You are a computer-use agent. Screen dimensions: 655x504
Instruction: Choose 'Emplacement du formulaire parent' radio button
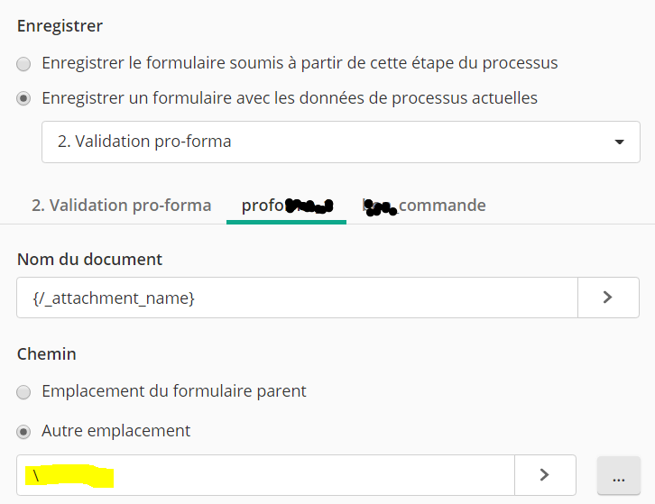(24, 392)
